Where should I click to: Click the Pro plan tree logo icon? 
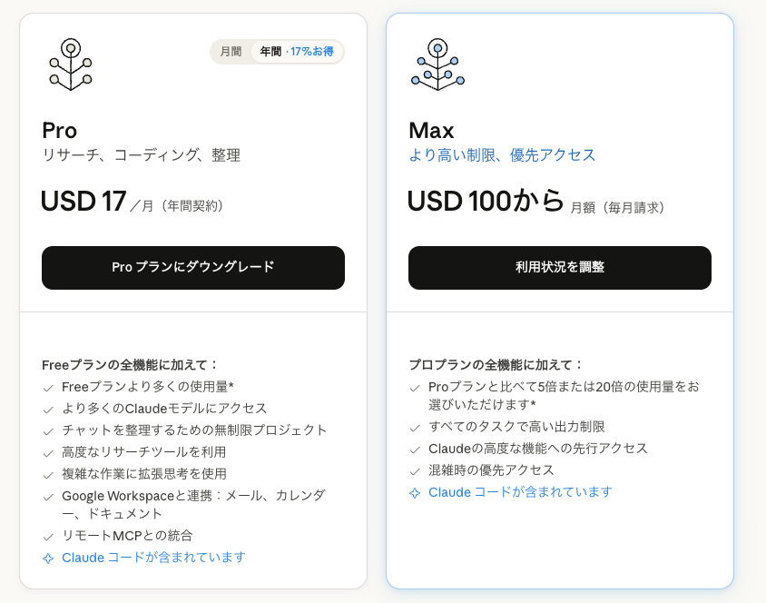coord(71,64)
